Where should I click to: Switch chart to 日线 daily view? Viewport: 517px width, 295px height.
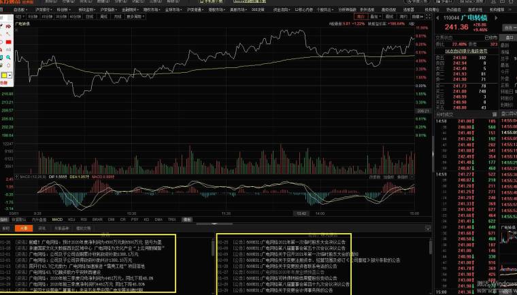[89, 16]
